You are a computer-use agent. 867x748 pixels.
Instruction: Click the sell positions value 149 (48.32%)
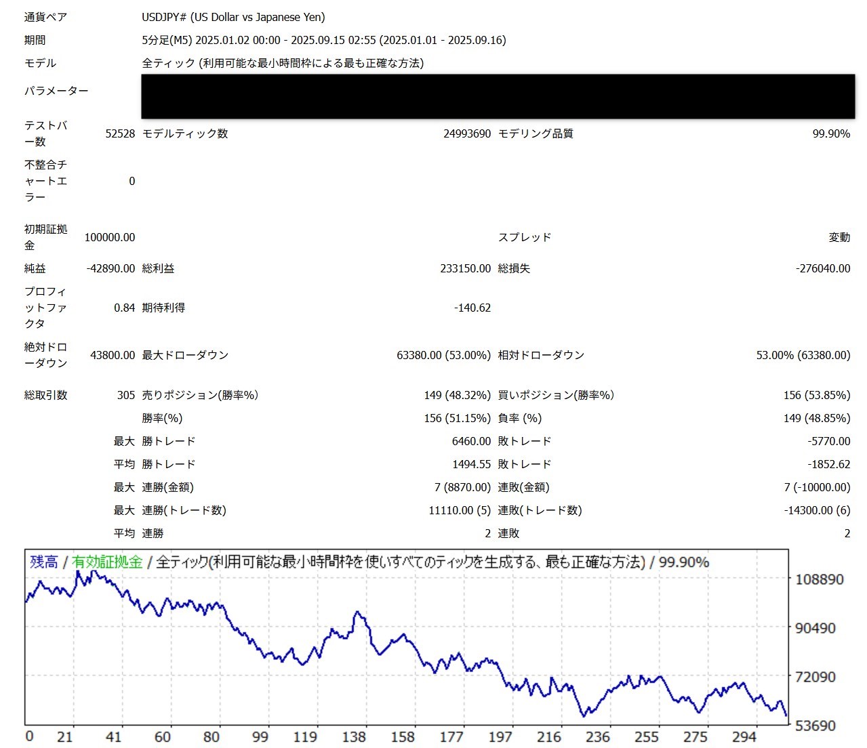pos(457,395)
